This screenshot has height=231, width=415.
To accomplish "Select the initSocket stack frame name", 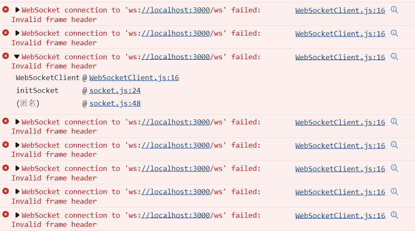I will tap(37, 90).
